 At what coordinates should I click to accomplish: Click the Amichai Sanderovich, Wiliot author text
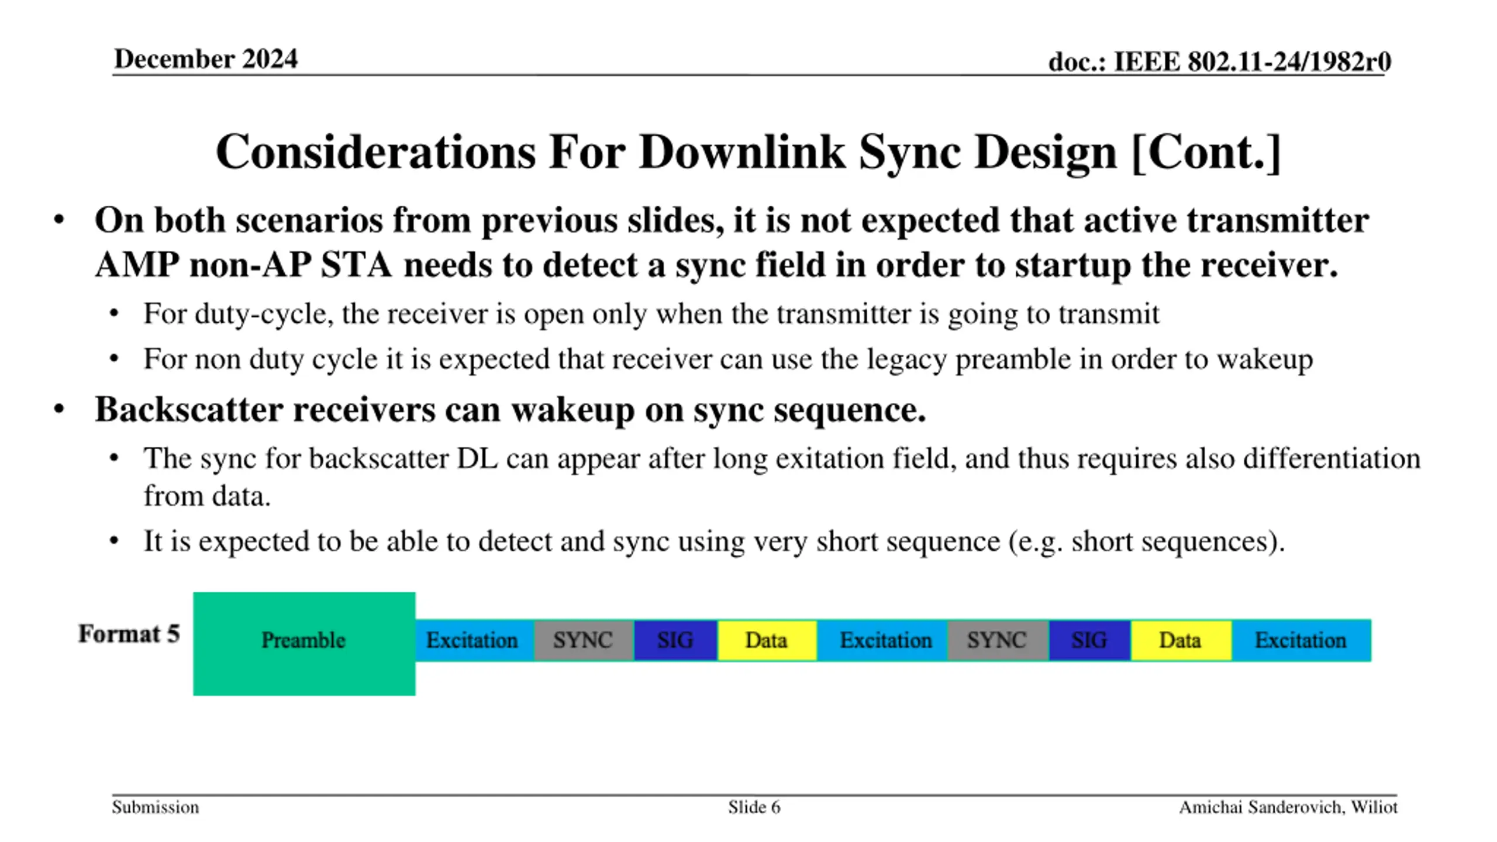(1288, 807)
